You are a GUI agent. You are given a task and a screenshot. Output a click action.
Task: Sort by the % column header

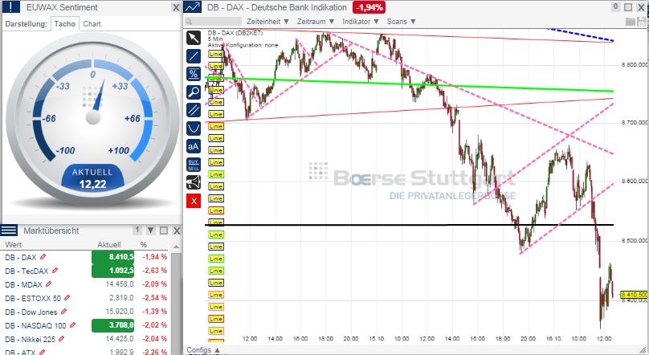143,244
